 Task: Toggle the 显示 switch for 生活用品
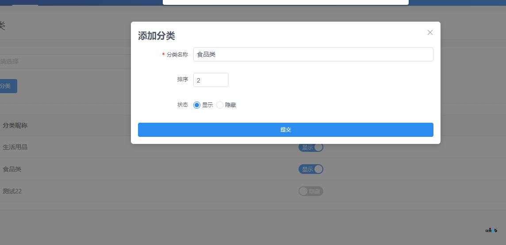(311, 147)
